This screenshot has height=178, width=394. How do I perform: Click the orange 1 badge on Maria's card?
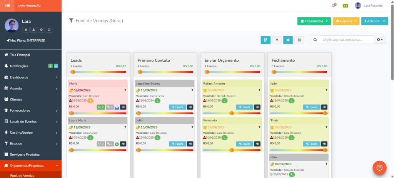(90, 101)
